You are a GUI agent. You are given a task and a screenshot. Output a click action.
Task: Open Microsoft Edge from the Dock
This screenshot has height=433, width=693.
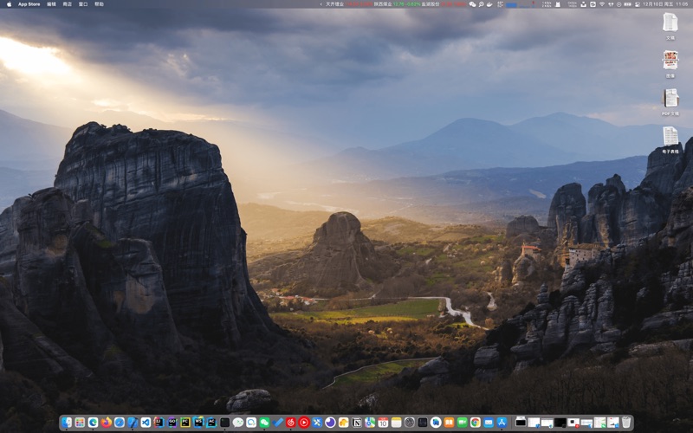tap(93, 423)
